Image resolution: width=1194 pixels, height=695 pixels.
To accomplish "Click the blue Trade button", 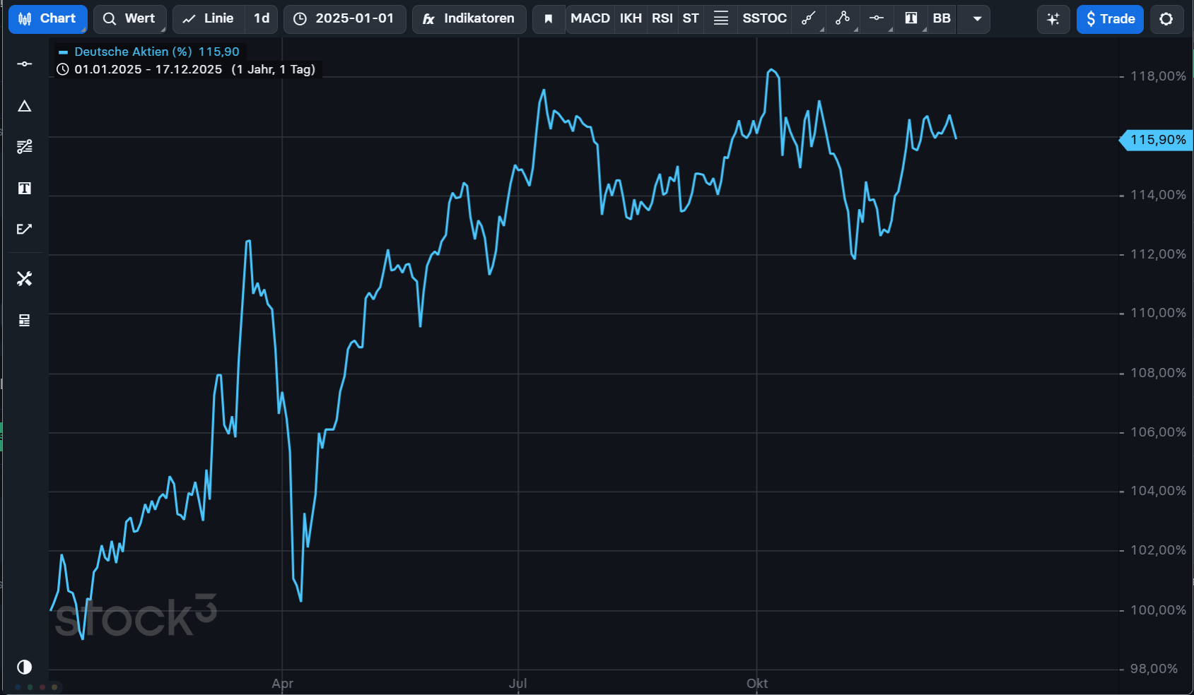I will pos(1109,19).
